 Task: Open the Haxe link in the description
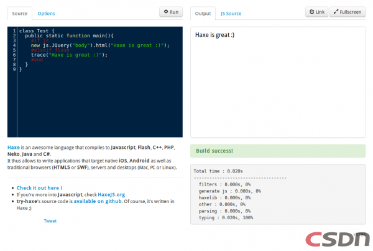[14, 147]
